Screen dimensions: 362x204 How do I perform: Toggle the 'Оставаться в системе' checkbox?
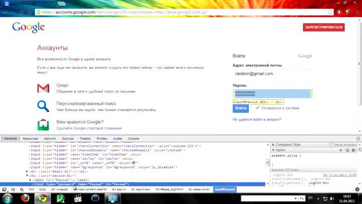point(258,108)
